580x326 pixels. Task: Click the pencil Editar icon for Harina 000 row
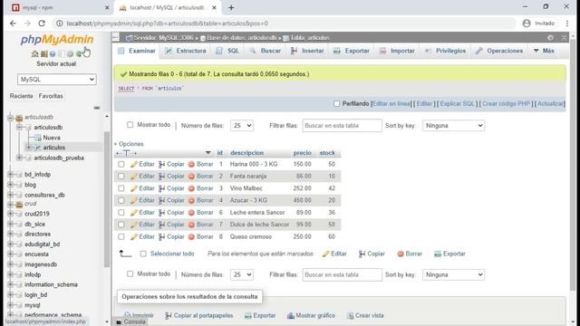click(134, 164)
